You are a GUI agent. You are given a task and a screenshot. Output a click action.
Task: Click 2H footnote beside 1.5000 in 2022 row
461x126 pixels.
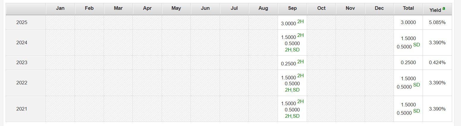[300, 75]
